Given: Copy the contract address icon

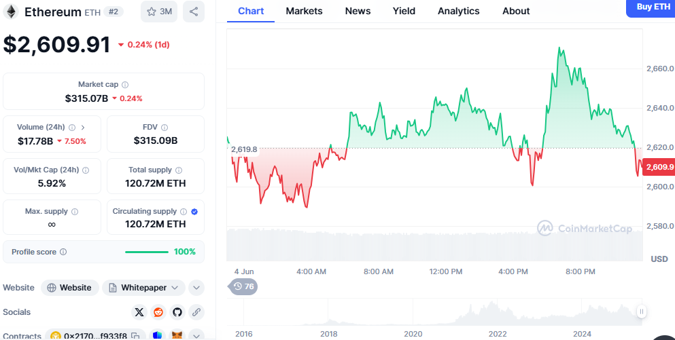Looking at the screenshot, I should [x=135, y=336].
